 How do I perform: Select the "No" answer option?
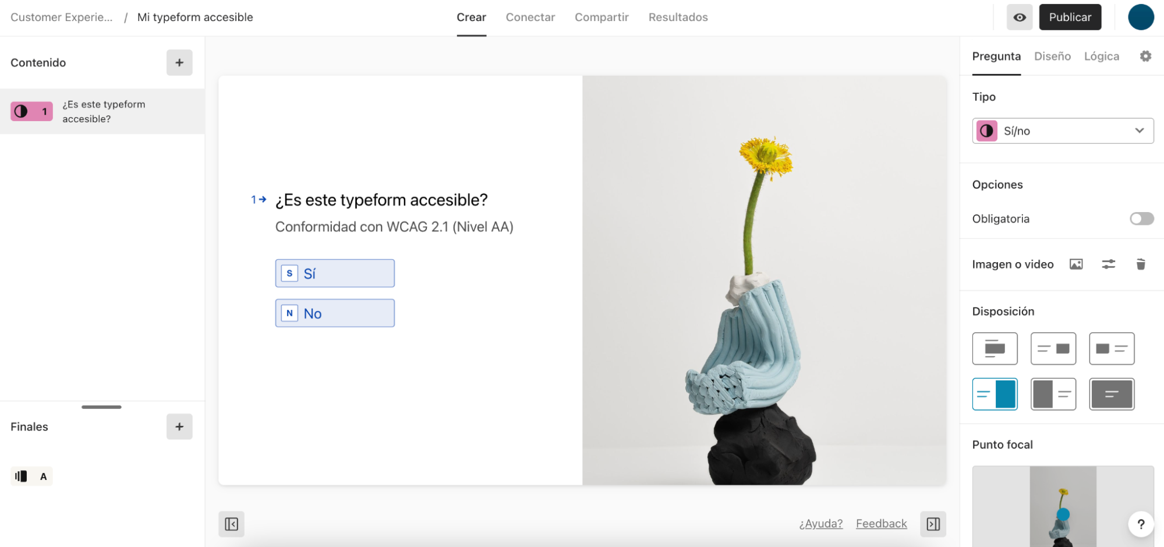coord(334,313)
